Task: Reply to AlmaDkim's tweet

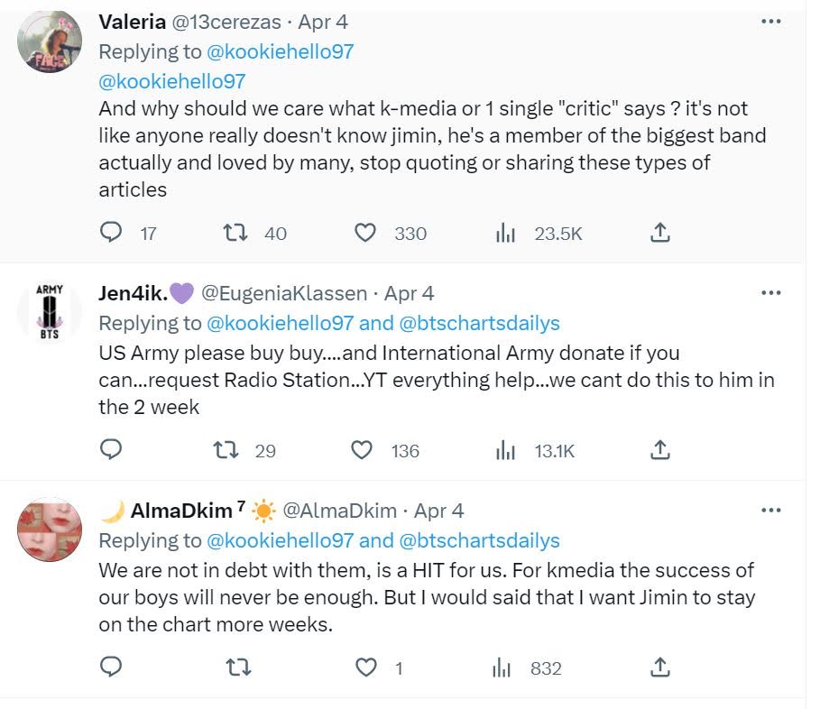Action: click(111, 668)
